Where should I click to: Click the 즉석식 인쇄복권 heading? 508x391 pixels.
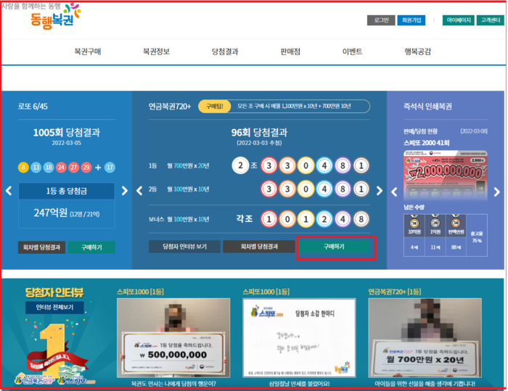click(x=427, y=106)
